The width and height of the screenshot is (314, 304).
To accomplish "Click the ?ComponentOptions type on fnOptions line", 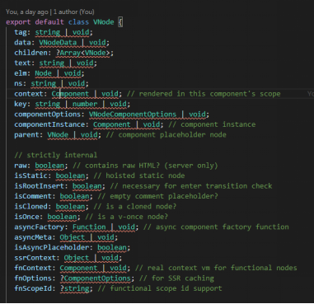I will [96, 278].
